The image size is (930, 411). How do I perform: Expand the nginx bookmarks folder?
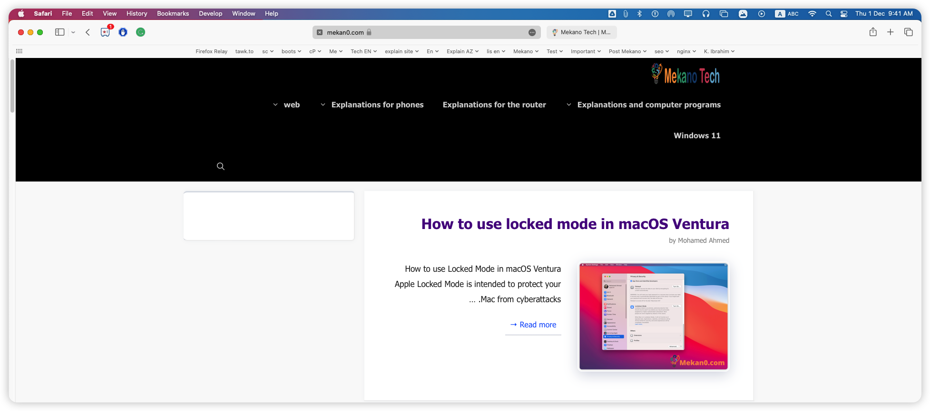pyautogui.click(x=686, y=51)
